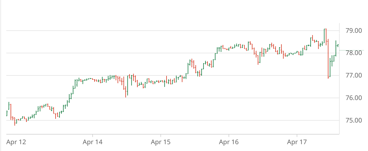
Task: Click the 77.00 price axis label
Action: (351, 75)
